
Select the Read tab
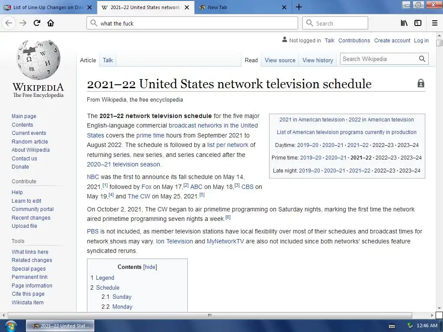point(251,60)
